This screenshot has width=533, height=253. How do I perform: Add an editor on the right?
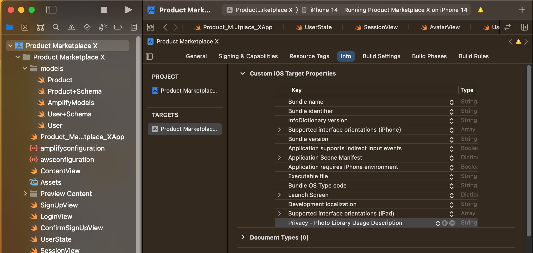pos(524,27)
